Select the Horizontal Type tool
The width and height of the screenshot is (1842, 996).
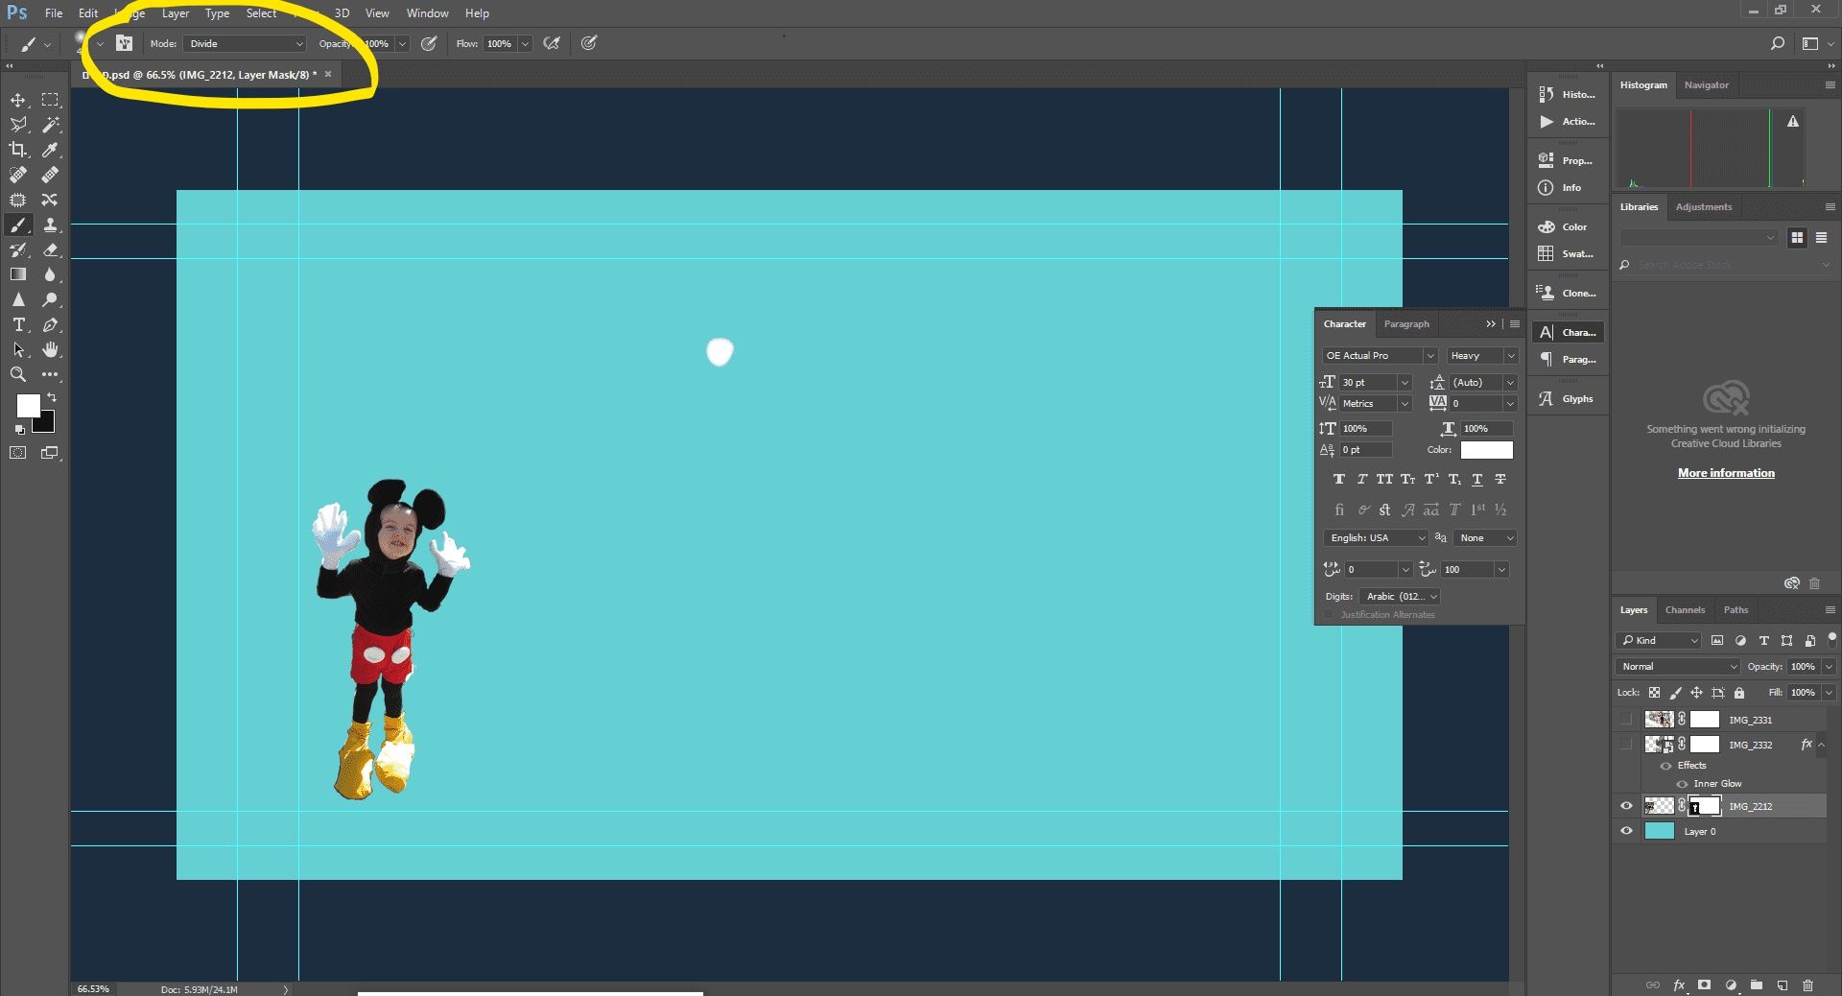coord(18,324)
